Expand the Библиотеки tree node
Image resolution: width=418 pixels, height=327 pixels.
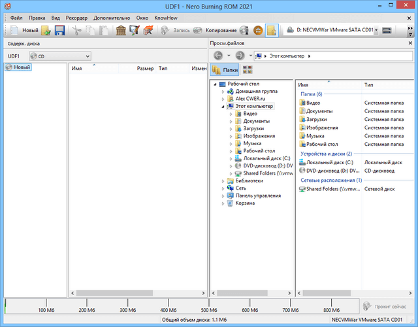[223, 181]
